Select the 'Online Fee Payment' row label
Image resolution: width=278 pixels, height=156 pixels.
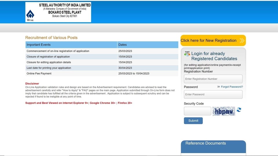point(39,73)
